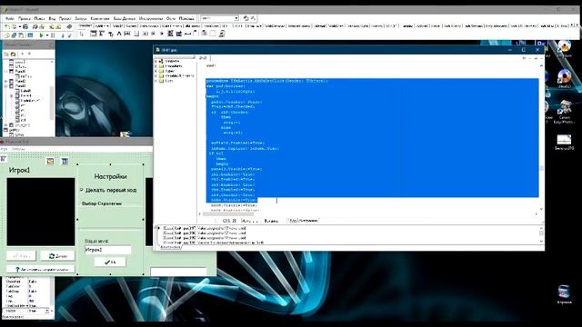The image size is (582, 327).
Task: Click the source editor vertical scrollbar
Action: [541, 137]
